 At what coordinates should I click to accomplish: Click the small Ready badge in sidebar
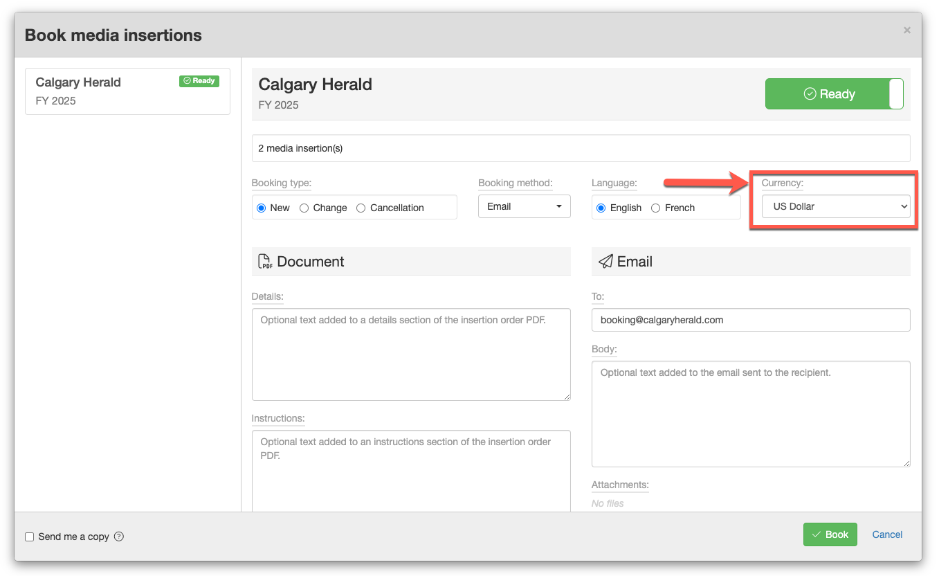199,81
